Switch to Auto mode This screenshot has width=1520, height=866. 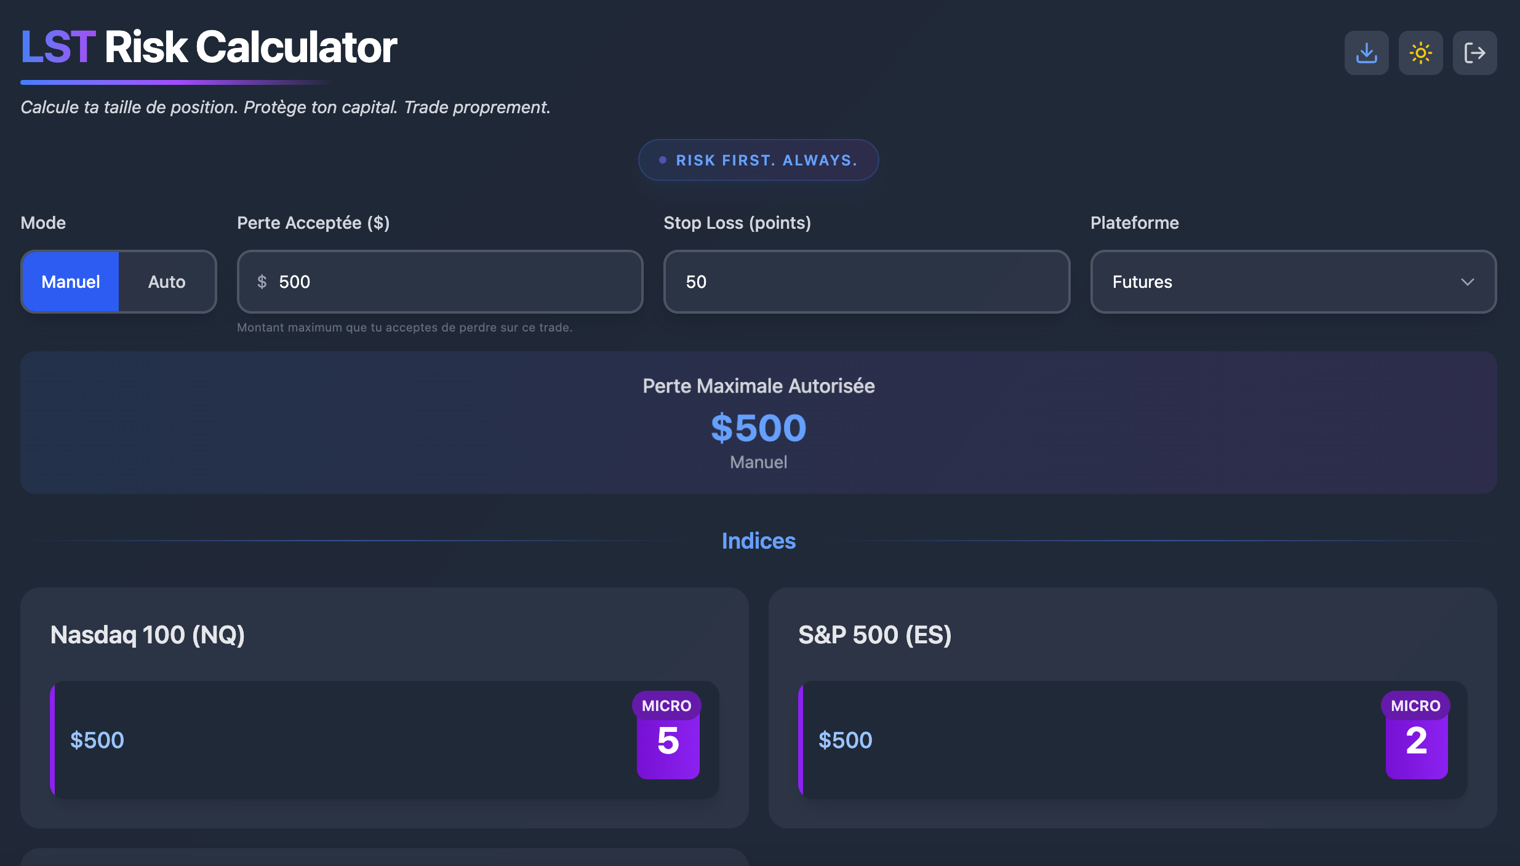(x=167, y=282)
